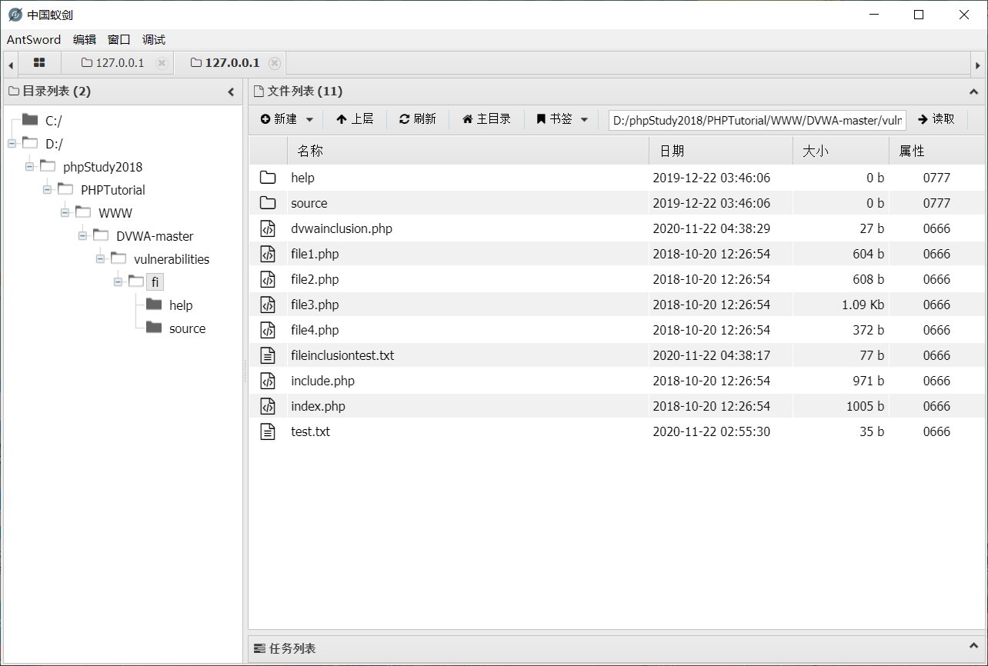The height and width of the screenshot is (666, 988).
Task: Select DVWA-master in the directory tree
Action: pyautogui.click(x=155, y=236)
